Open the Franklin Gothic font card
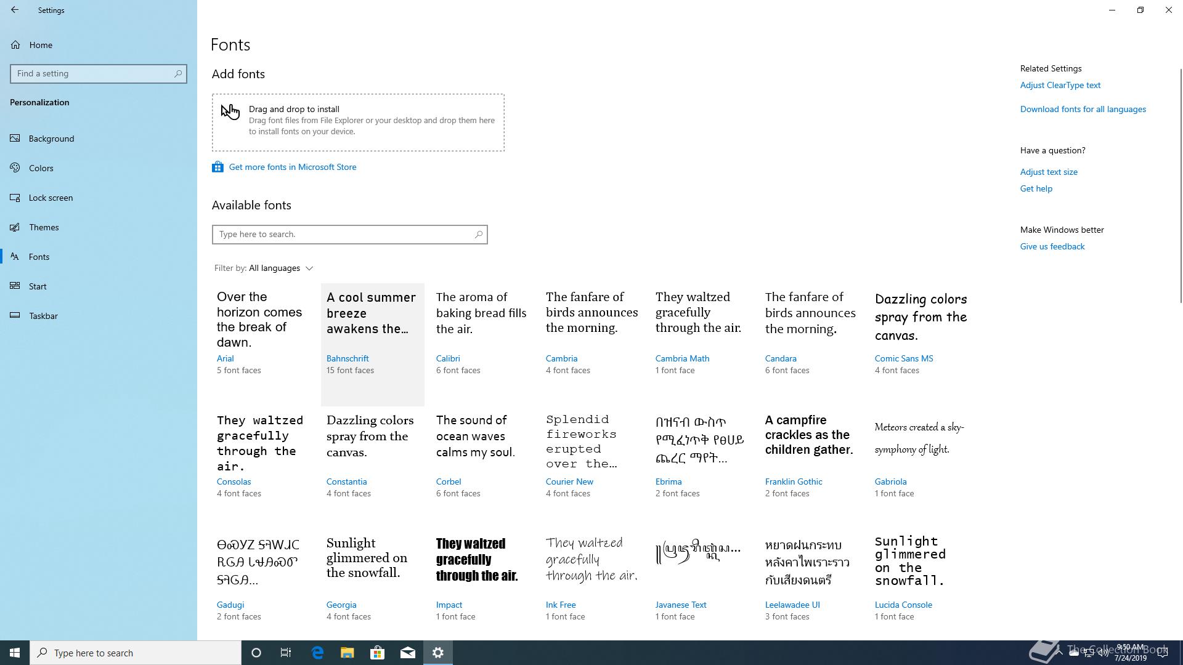Screen dimensions: 1183x665 (811, 468)
